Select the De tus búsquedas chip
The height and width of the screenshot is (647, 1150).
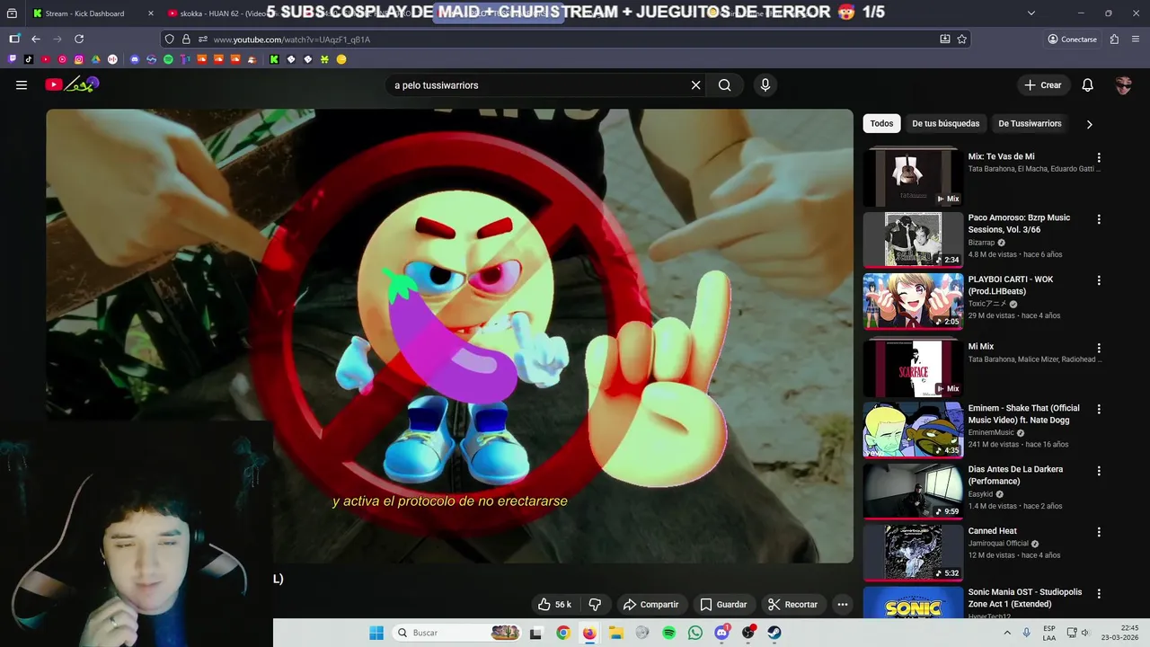click(x=945, y=124)
